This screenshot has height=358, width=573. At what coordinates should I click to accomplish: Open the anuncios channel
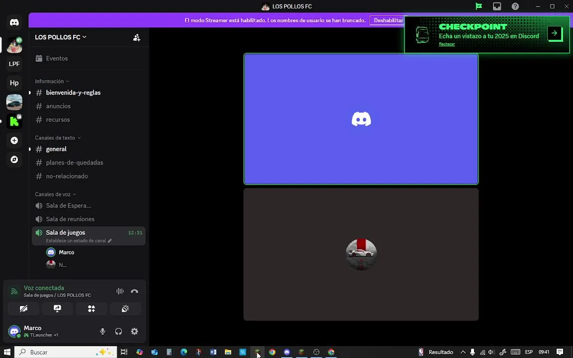click(89, 106)
